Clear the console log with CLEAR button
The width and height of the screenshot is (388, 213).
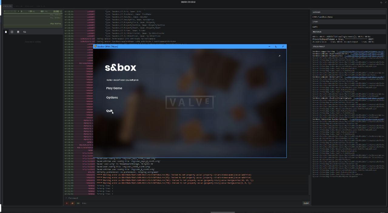(x=306, y=203)
